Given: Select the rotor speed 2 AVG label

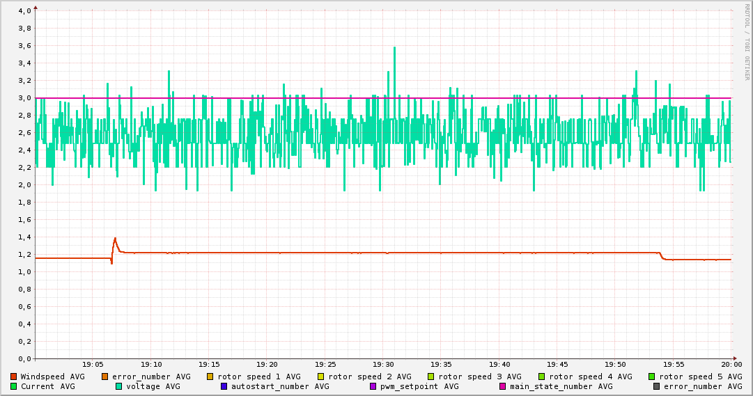Looking at the screenshot, I should click(369, 377).
